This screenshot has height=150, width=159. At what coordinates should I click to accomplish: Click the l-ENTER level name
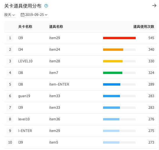coord(25,131)
